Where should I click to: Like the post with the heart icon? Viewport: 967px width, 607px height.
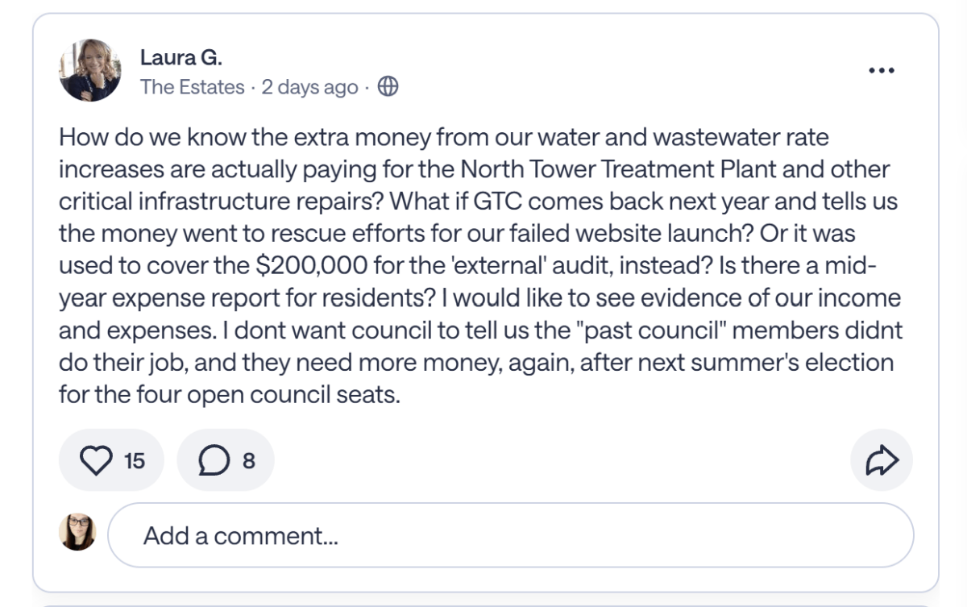[x=96, y=460]
